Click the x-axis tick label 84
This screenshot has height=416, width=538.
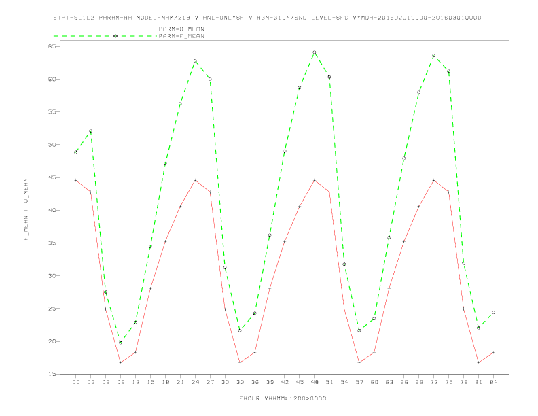pos(493,382)
